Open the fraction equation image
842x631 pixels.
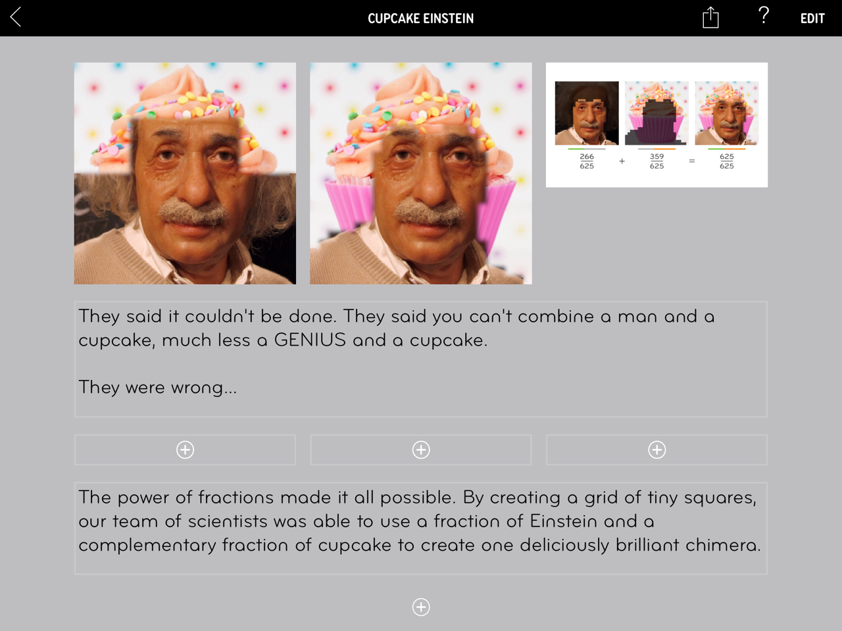click(656, 125)
